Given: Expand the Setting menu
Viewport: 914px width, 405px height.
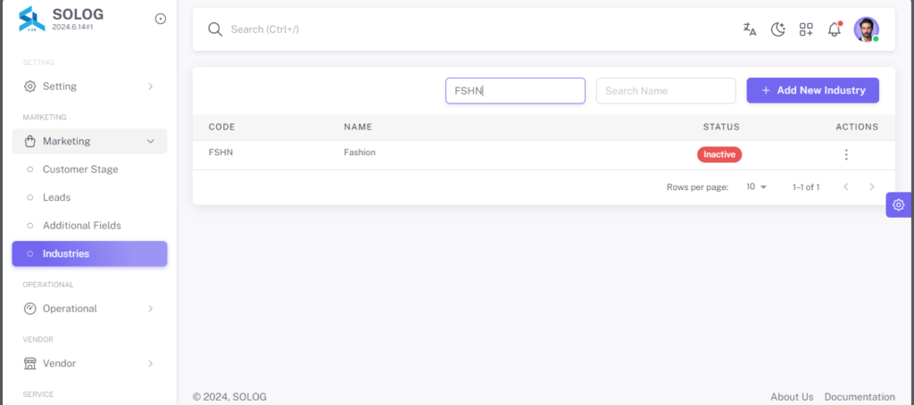Looking at the screenshot, I should point(90,87).
